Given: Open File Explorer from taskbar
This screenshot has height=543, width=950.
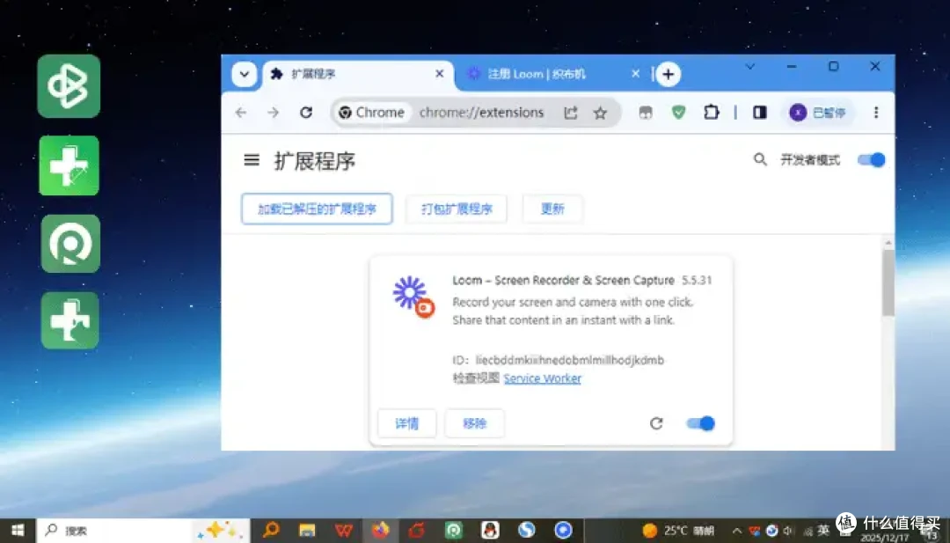Looking at the screenshot, I should coord(307,531).
